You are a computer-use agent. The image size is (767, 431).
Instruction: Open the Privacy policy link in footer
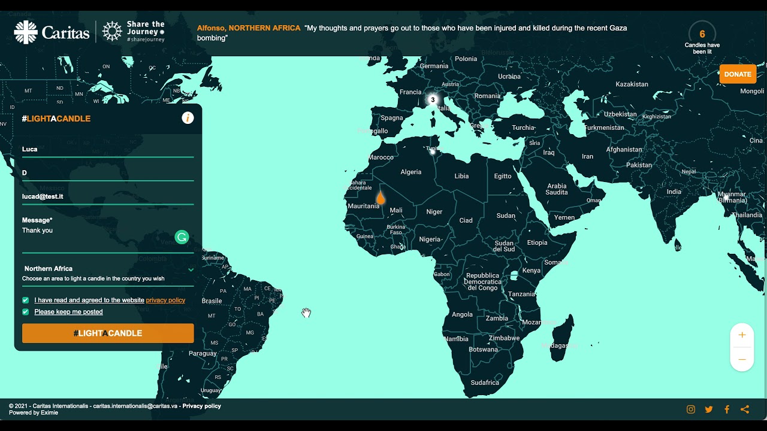point(201,406)
